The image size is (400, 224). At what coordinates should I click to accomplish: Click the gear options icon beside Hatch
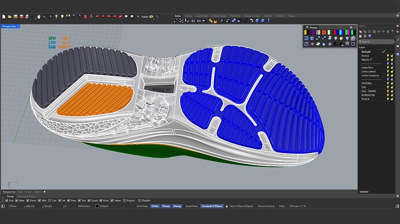pyautogui.click(x=151, y=17)
